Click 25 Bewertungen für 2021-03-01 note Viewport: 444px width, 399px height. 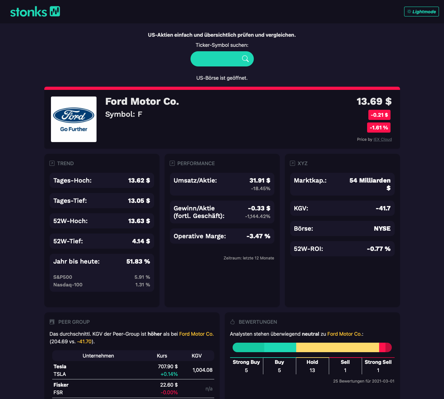tap(364, 381)
